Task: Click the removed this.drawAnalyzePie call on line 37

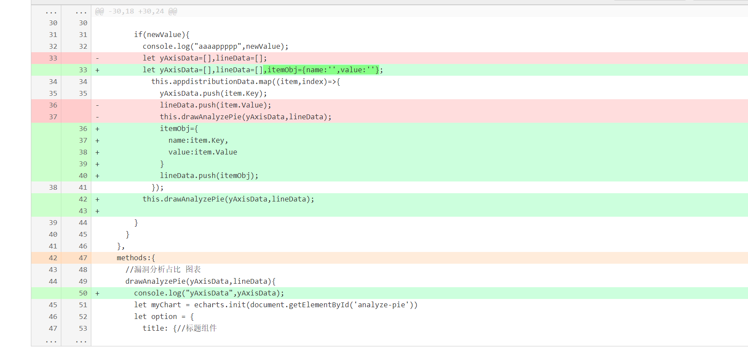Action: click(246, 117)
